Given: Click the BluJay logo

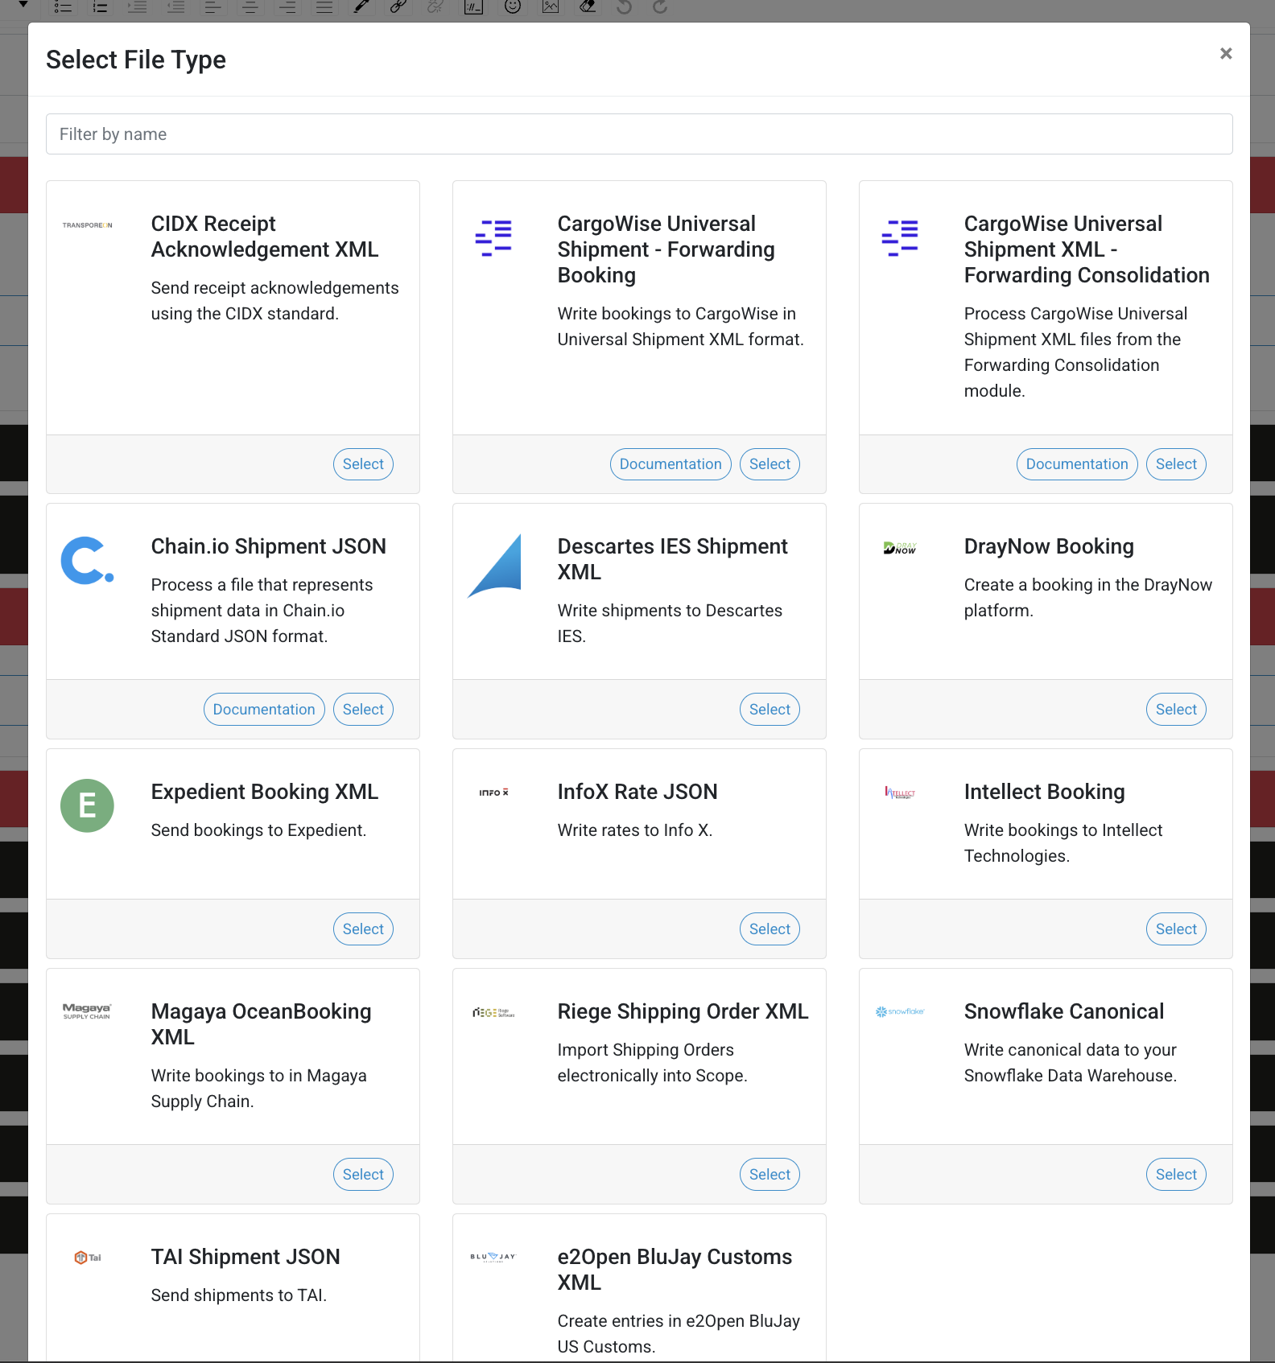Looking at the screenshot, I should pos(493,1257).
